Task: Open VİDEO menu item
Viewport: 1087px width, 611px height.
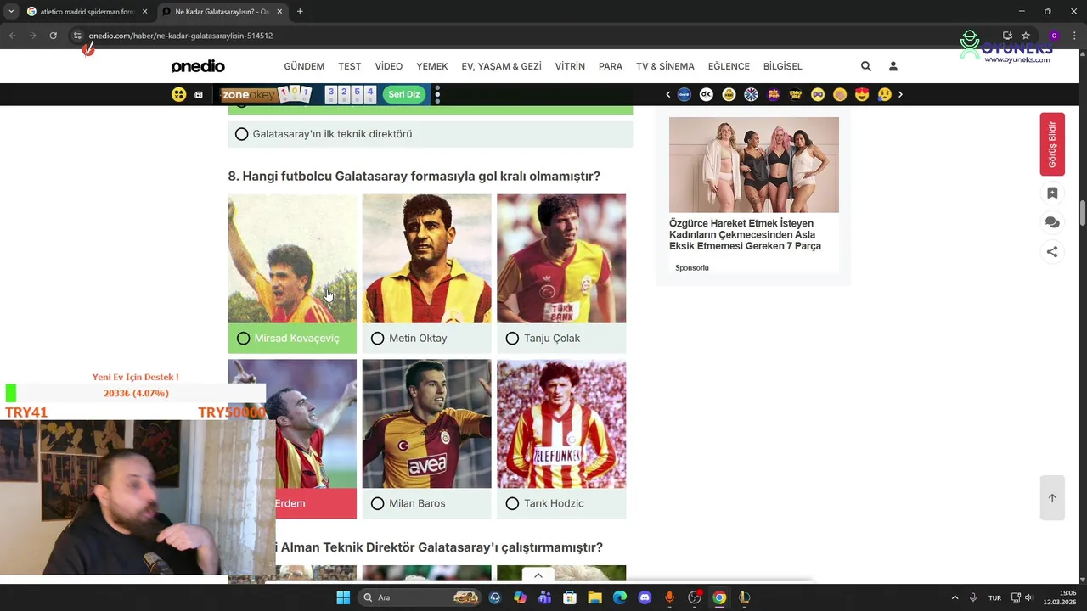Action: coord(389,66)
